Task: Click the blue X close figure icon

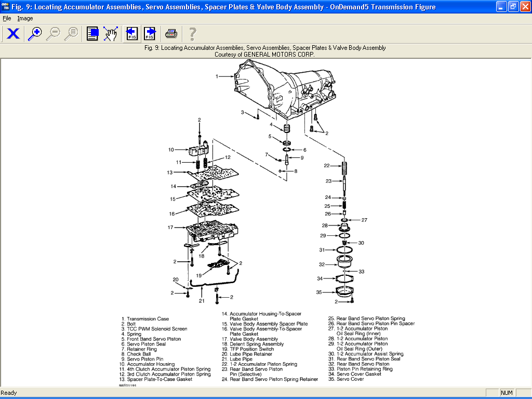Action: click(x=13, y=34)
